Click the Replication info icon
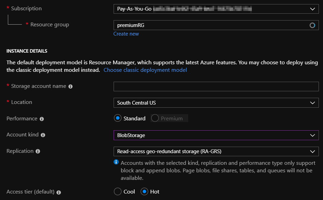 (x=38, y=151)
